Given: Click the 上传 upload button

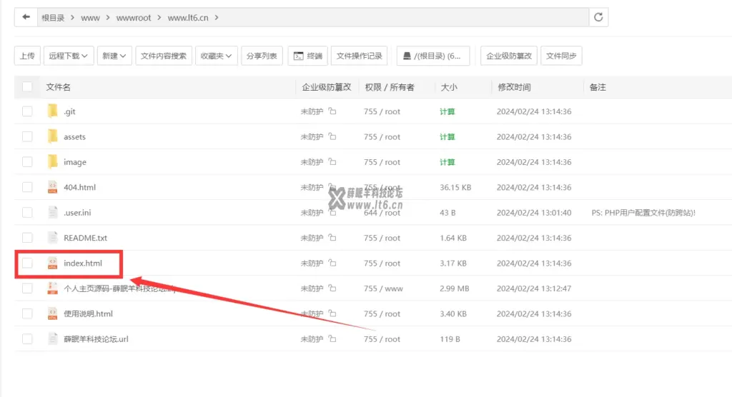Looking at the screenshot, I should pos(28,56).
